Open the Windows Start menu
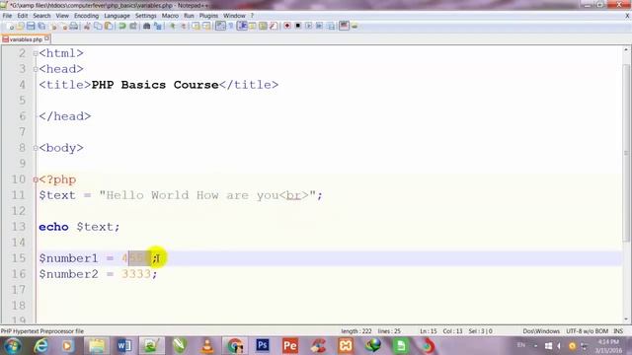Viewport: 632px width, 355px height. pyautogui.click(x=13, y=346)
